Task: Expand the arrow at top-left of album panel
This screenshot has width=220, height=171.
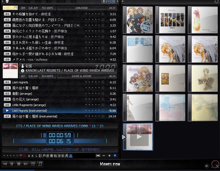Action: coord(123,1)
